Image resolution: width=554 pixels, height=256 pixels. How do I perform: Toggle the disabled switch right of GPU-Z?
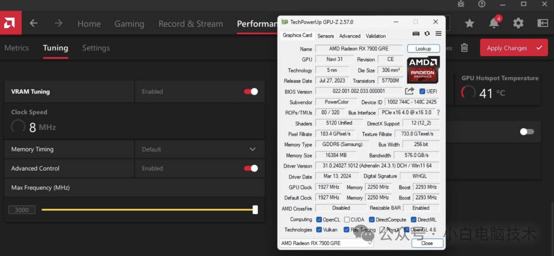[527, 131]
